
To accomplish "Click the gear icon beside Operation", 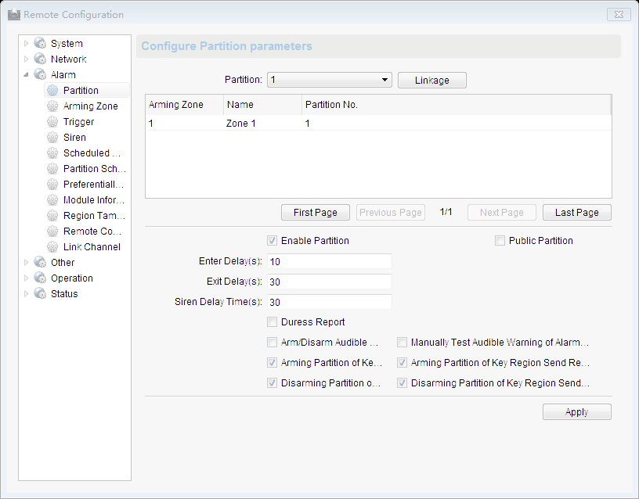I will coord(40,278).
